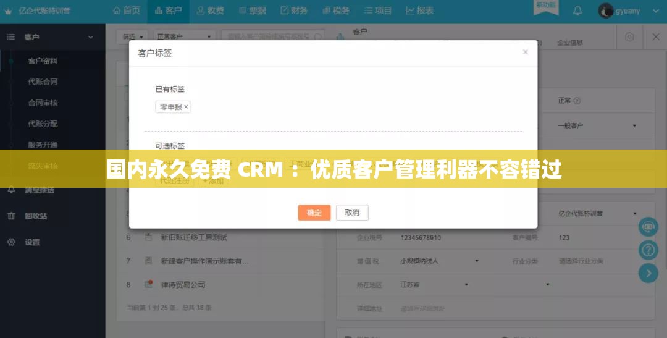Open 代账分配 in the sidebar
This screenshot has height=338, width=667.
pyautogui.click(x=43, y=124)
